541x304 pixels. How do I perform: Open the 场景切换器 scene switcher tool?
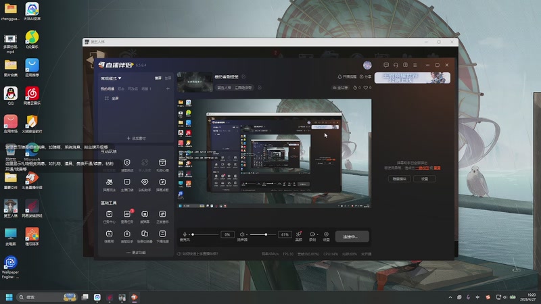(145, 236)
